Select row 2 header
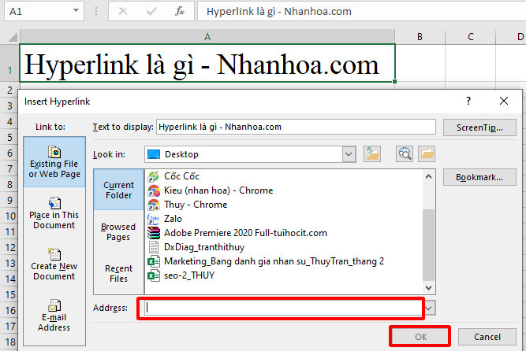 click(x=9, y=90)
